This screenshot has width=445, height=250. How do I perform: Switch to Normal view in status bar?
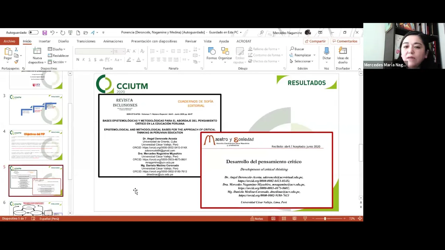(273, 219)
